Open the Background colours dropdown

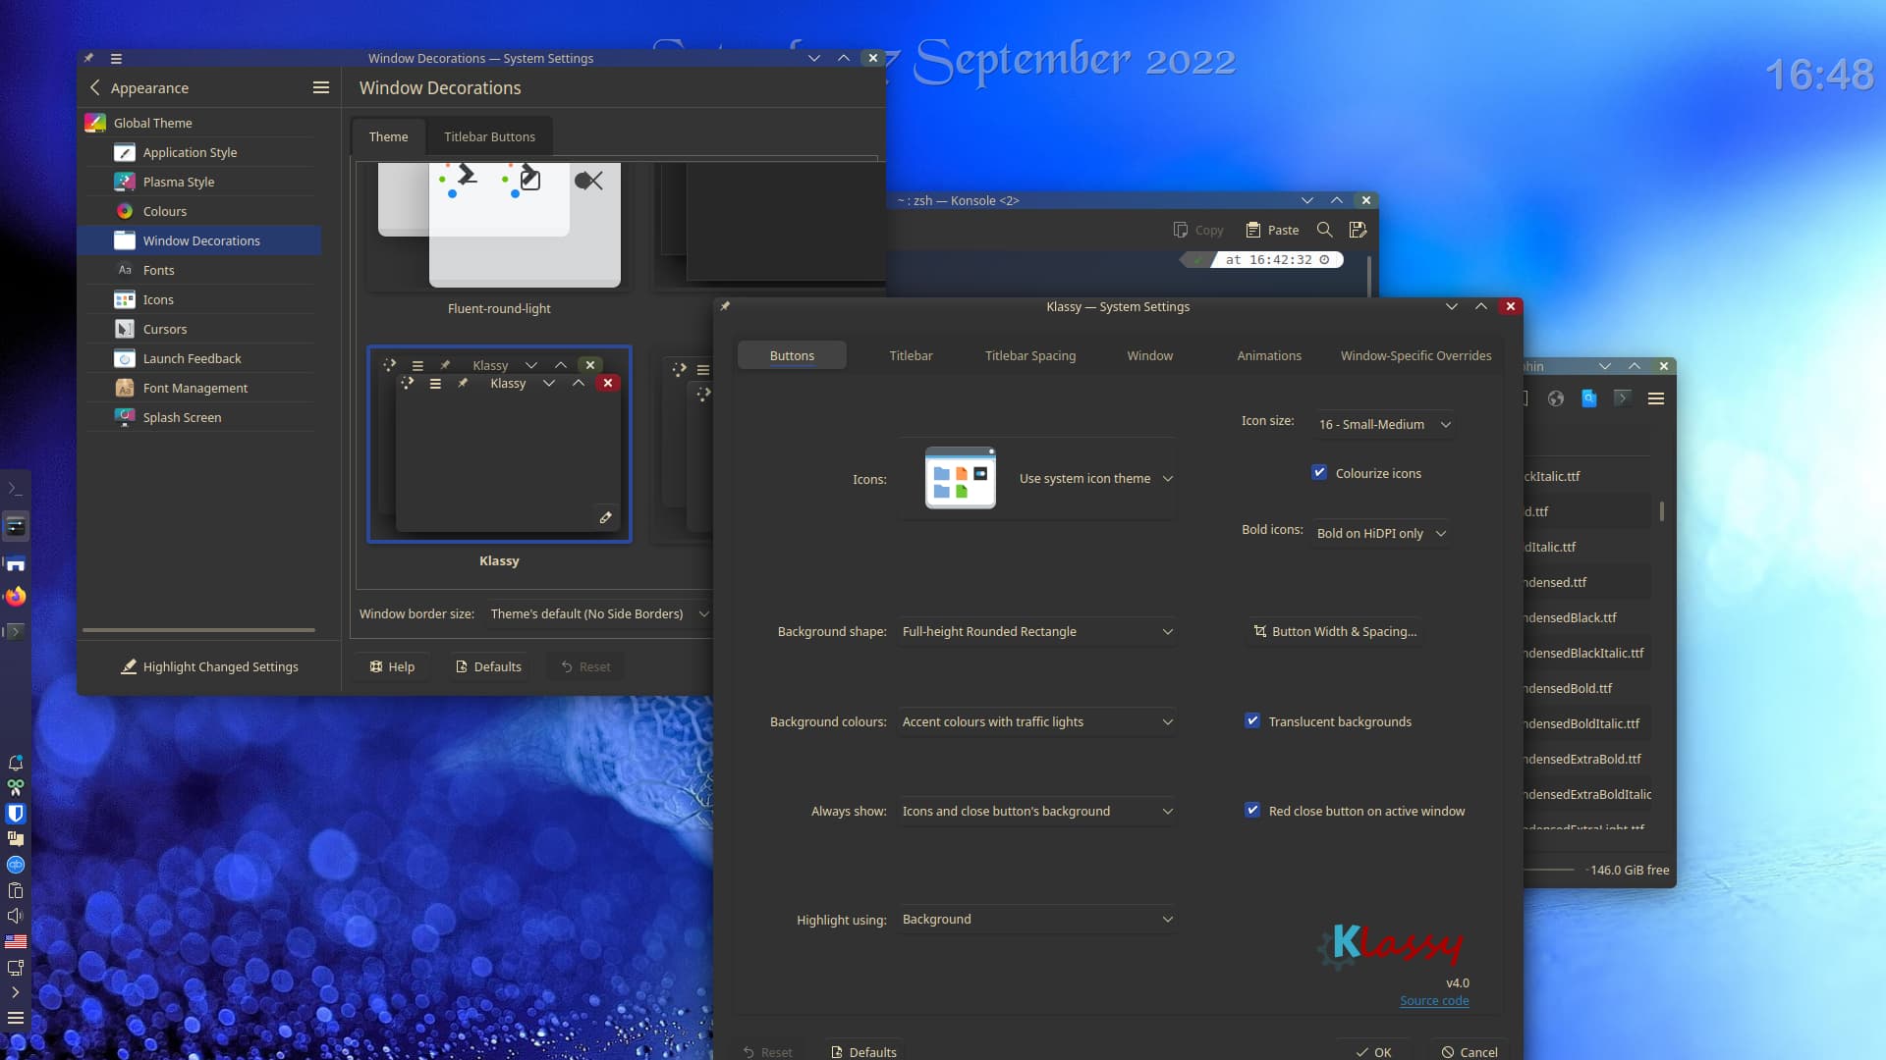pyautogui.click(x=1036, y=721)
